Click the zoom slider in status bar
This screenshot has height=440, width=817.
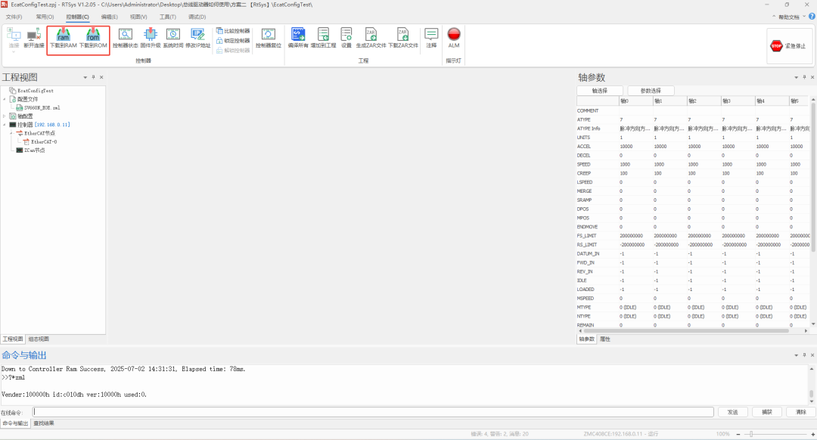(751, 434)
